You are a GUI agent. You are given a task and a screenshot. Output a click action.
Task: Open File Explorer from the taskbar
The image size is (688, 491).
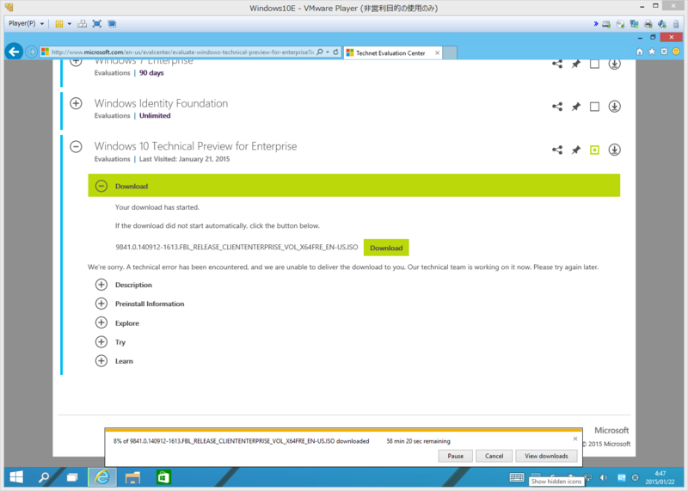pyautogui.click(x=132, y=477)
